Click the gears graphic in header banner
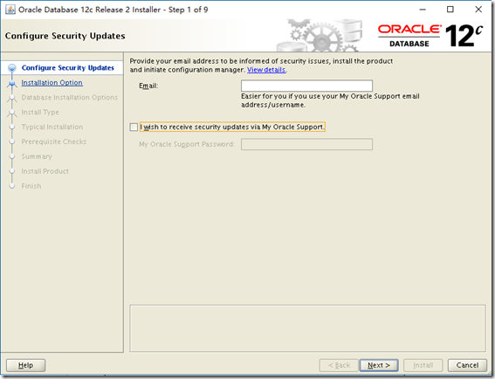Viewport: 495px width, 379px height. pos(319,36)
